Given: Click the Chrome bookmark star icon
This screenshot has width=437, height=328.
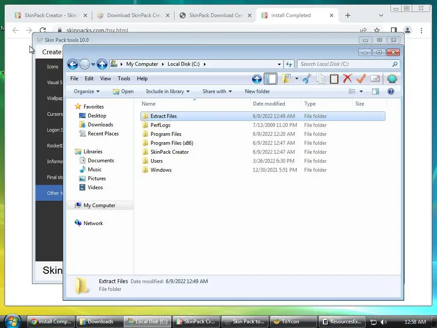Looking at the screenshot, I should [x=377, y=30].
